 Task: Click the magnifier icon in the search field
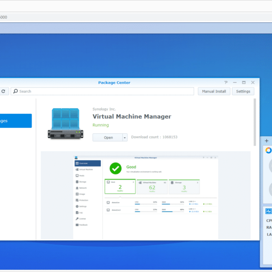[15, 91]
